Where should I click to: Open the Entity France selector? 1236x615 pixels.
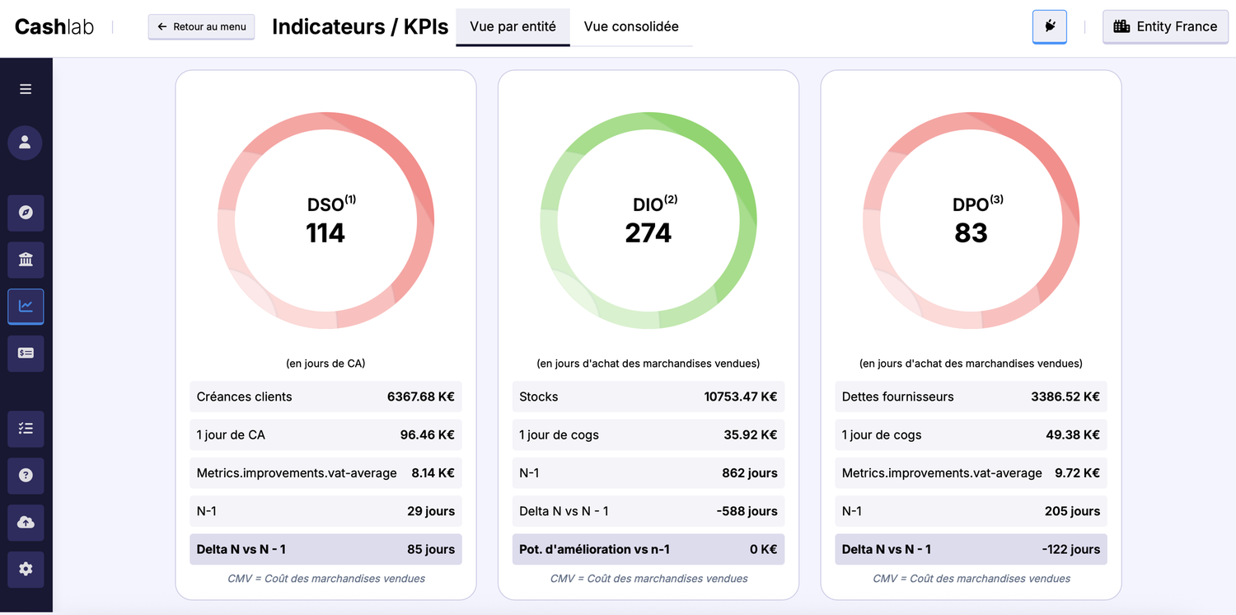coord(1165,26)
